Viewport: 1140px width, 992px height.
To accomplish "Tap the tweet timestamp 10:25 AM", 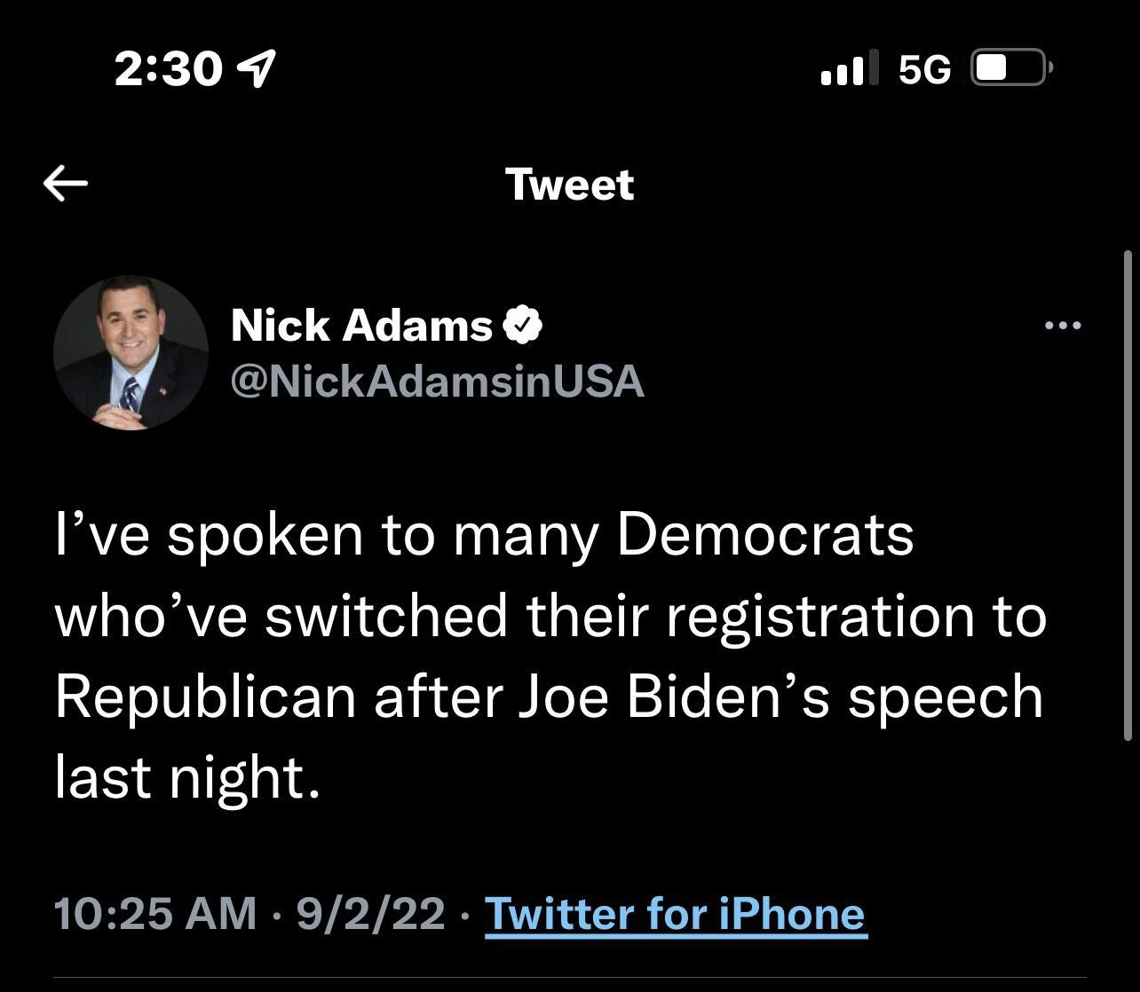I will tap(153, 912).
